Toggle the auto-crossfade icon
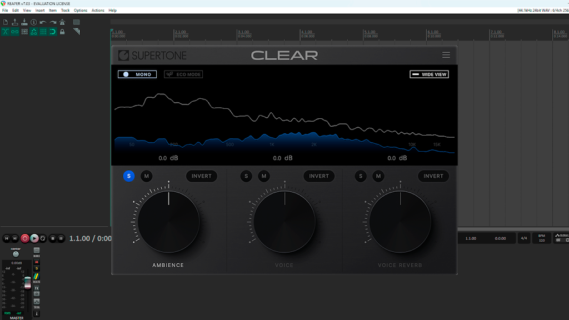This screenshot has width=569, height=320. 6,32
